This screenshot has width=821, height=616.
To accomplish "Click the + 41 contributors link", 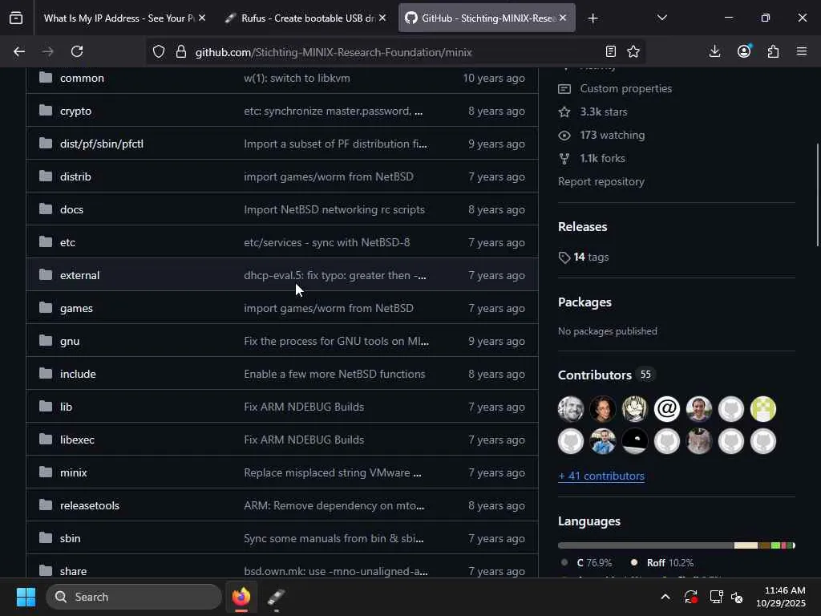I will (x=601, y=476).
